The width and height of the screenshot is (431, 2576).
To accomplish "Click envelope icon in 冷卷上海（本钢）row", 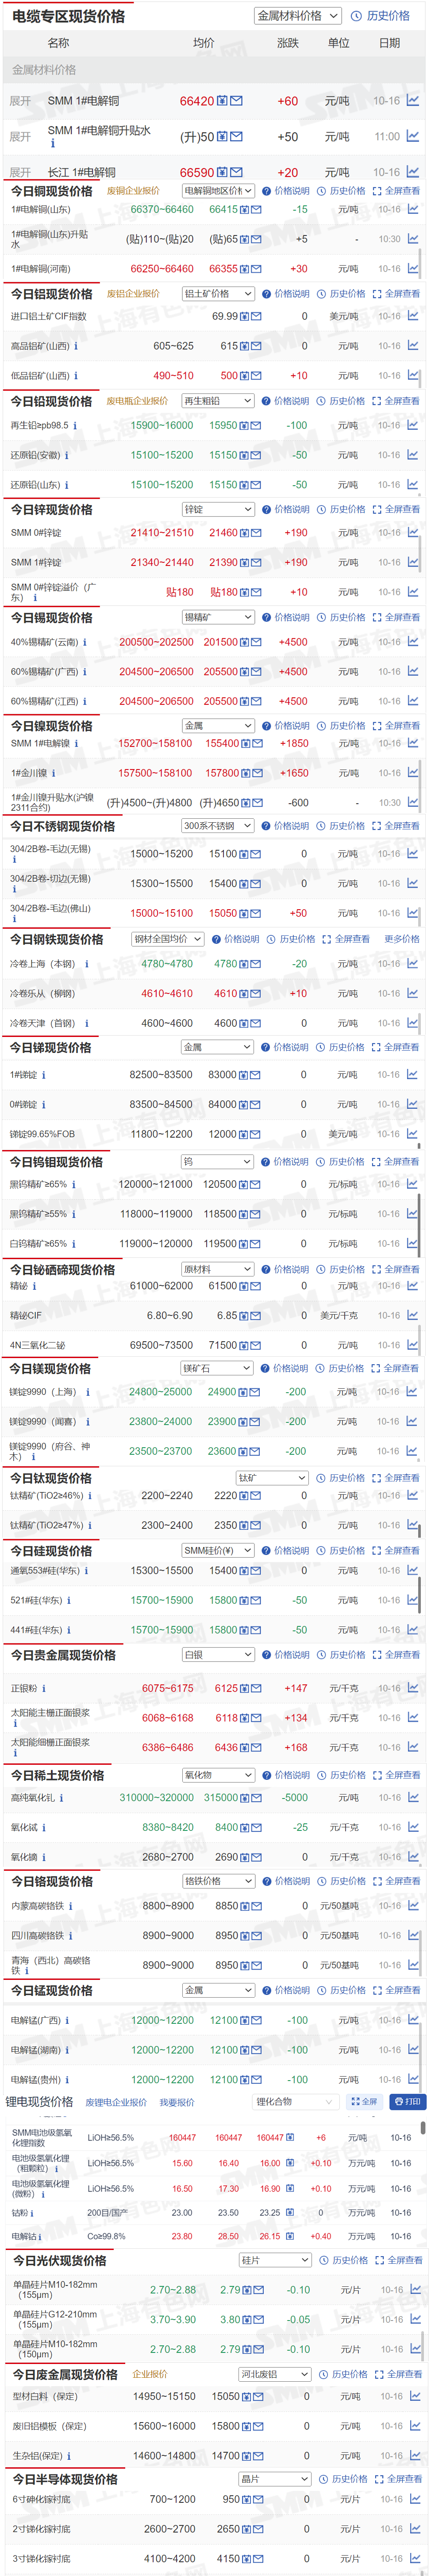I will pyautogui.click(x=256, y=964).
